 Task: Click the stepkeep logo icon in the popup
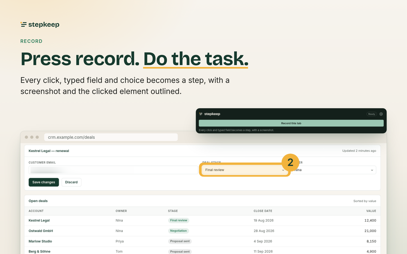pos(201,114)
